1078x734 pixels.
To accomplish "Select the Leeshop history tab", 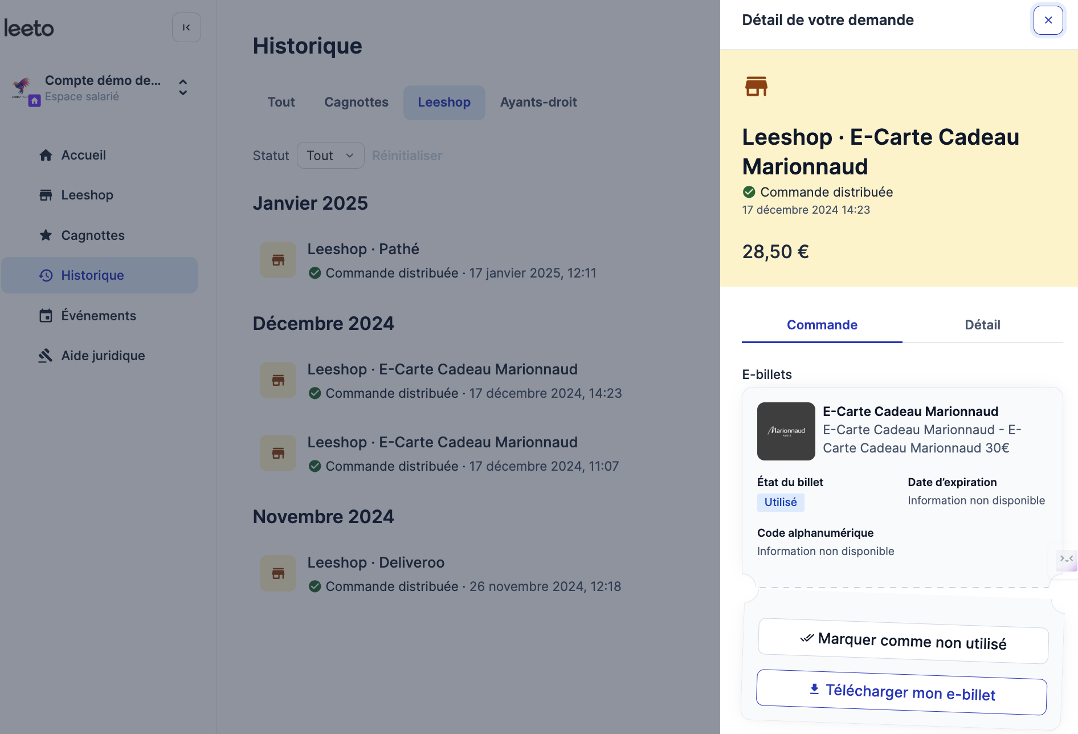I will click(444, 103).
